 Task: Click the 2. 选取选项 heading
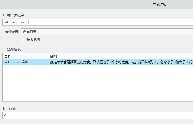pos(12,49)
